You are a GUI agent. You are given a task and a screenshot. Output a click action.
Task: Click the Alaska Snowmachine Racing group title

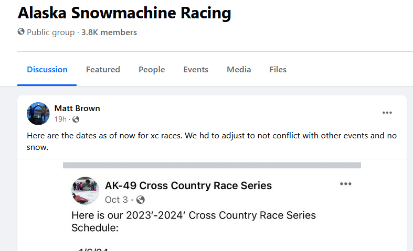coord(124,13)
